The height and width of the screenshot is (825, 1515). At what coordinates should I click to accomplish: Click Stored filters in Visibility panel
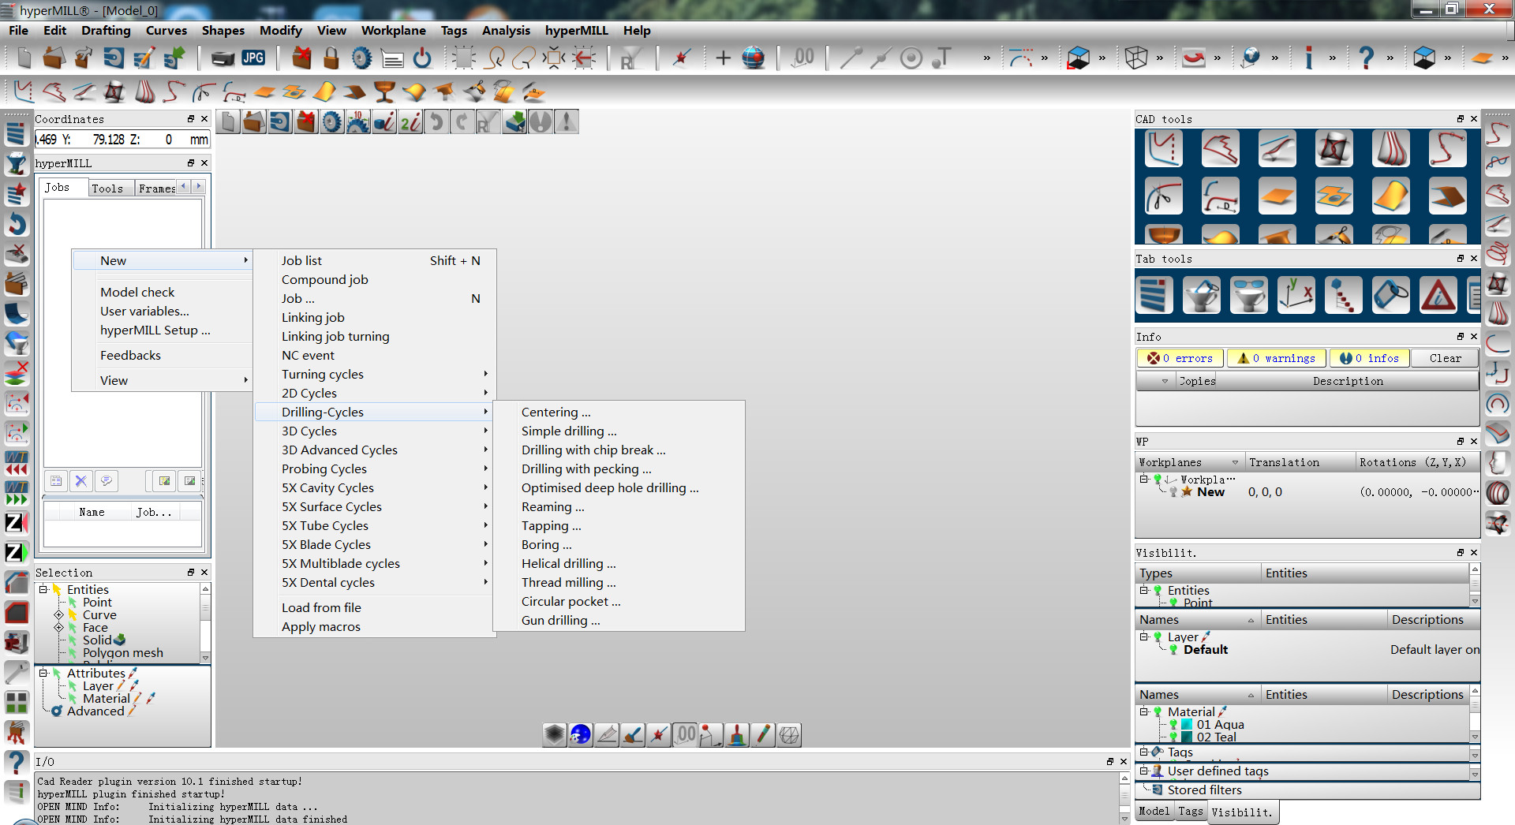1204,790
